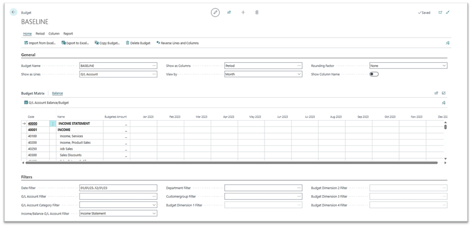Image resolution: width=472 pixels, height=227 pixels.
Task: Click the trash delete icon
Action: tap(257, 12)
